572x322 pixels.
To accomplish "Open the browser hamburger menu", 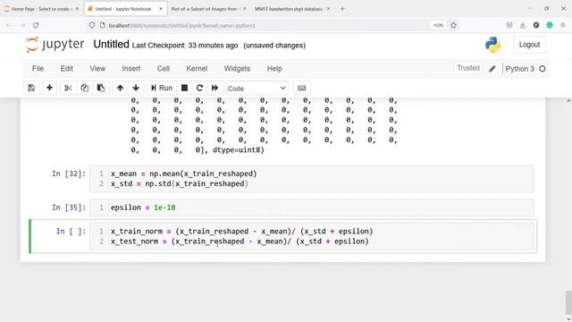I will click(563, 25).
